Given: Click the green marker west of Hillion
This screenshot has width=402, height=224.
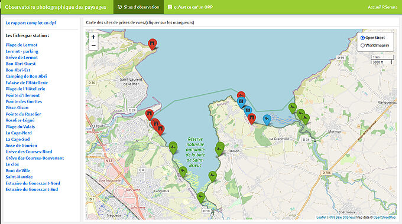Looking at the screenshot, I should coord(219,149).
